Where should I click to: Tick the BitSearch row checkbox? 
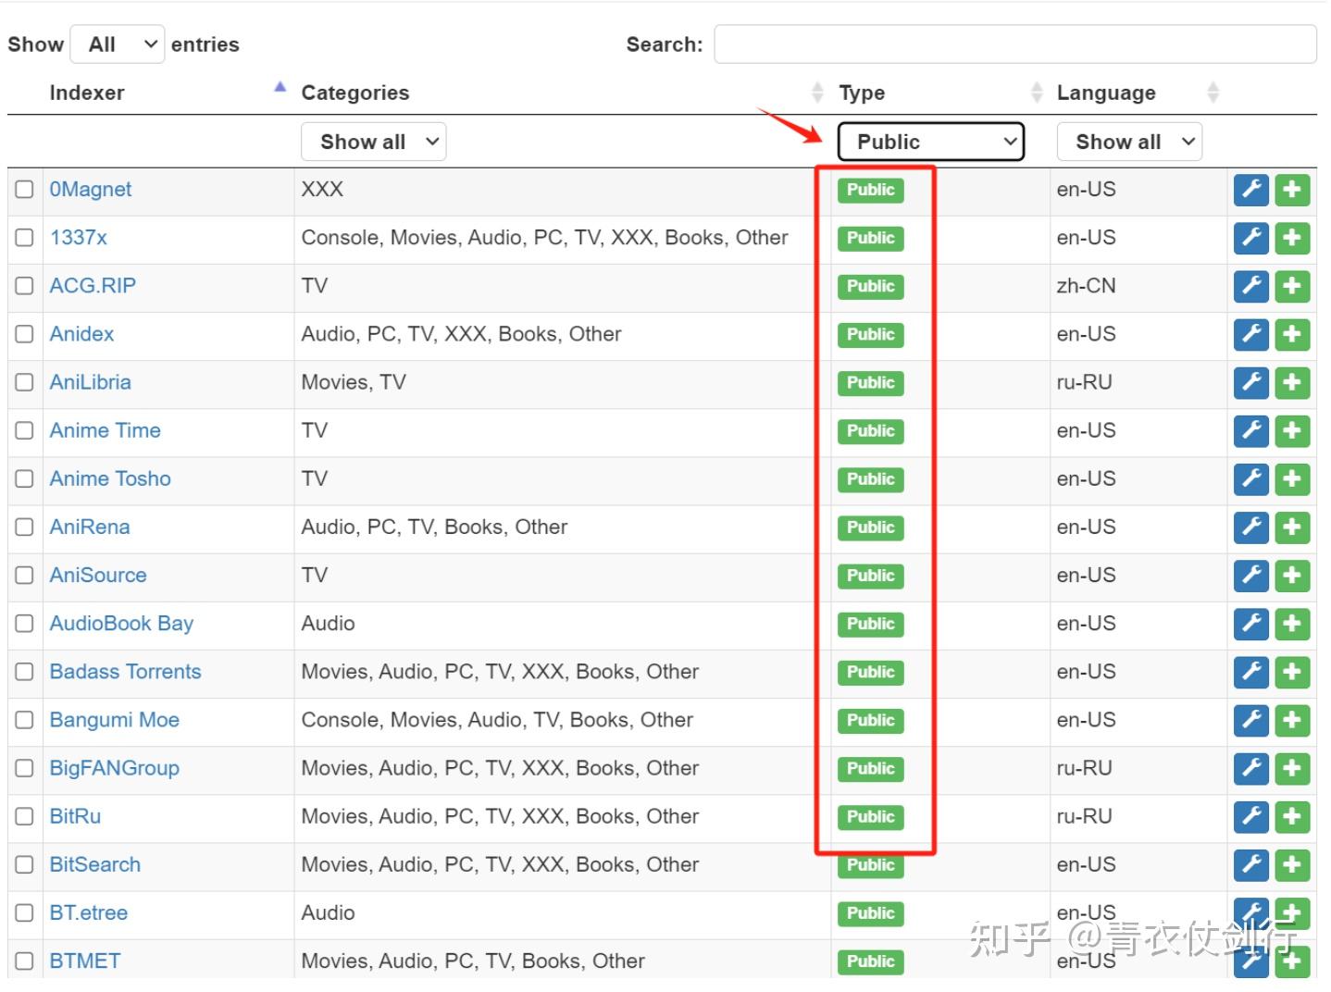click(24, 864)
